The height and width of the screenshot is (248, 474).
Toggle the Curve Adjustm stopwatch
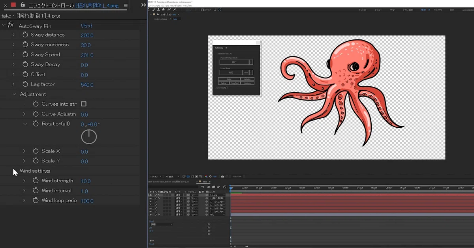click(x=36, y=114)
